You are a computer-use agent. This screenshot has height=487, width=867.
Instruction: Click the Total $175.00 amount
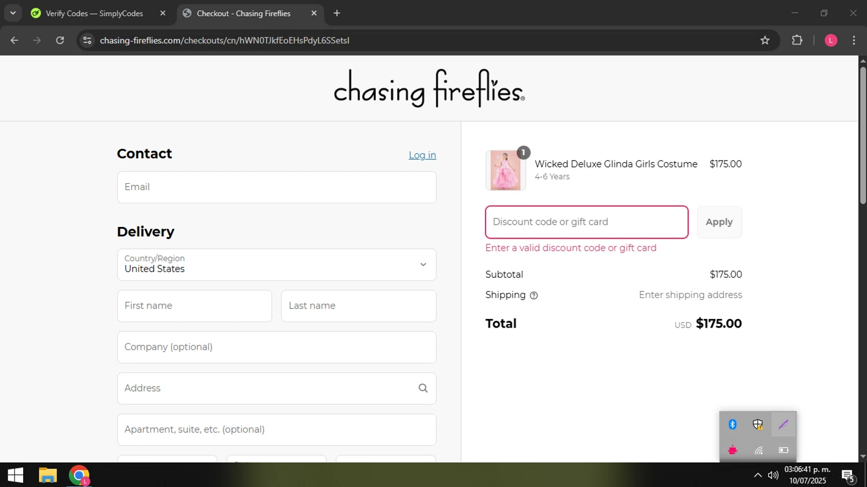(x=718, y=324)
